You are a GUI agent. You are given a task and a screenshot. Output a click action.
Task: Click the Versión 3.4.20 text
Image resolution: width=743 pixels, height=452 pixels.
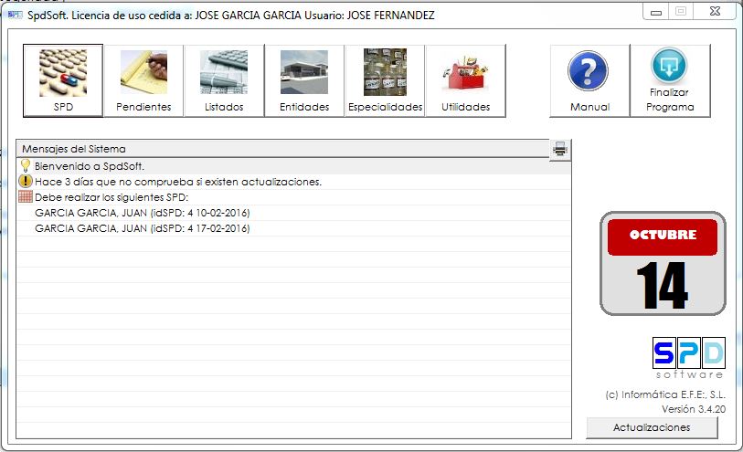coord(694,409)
